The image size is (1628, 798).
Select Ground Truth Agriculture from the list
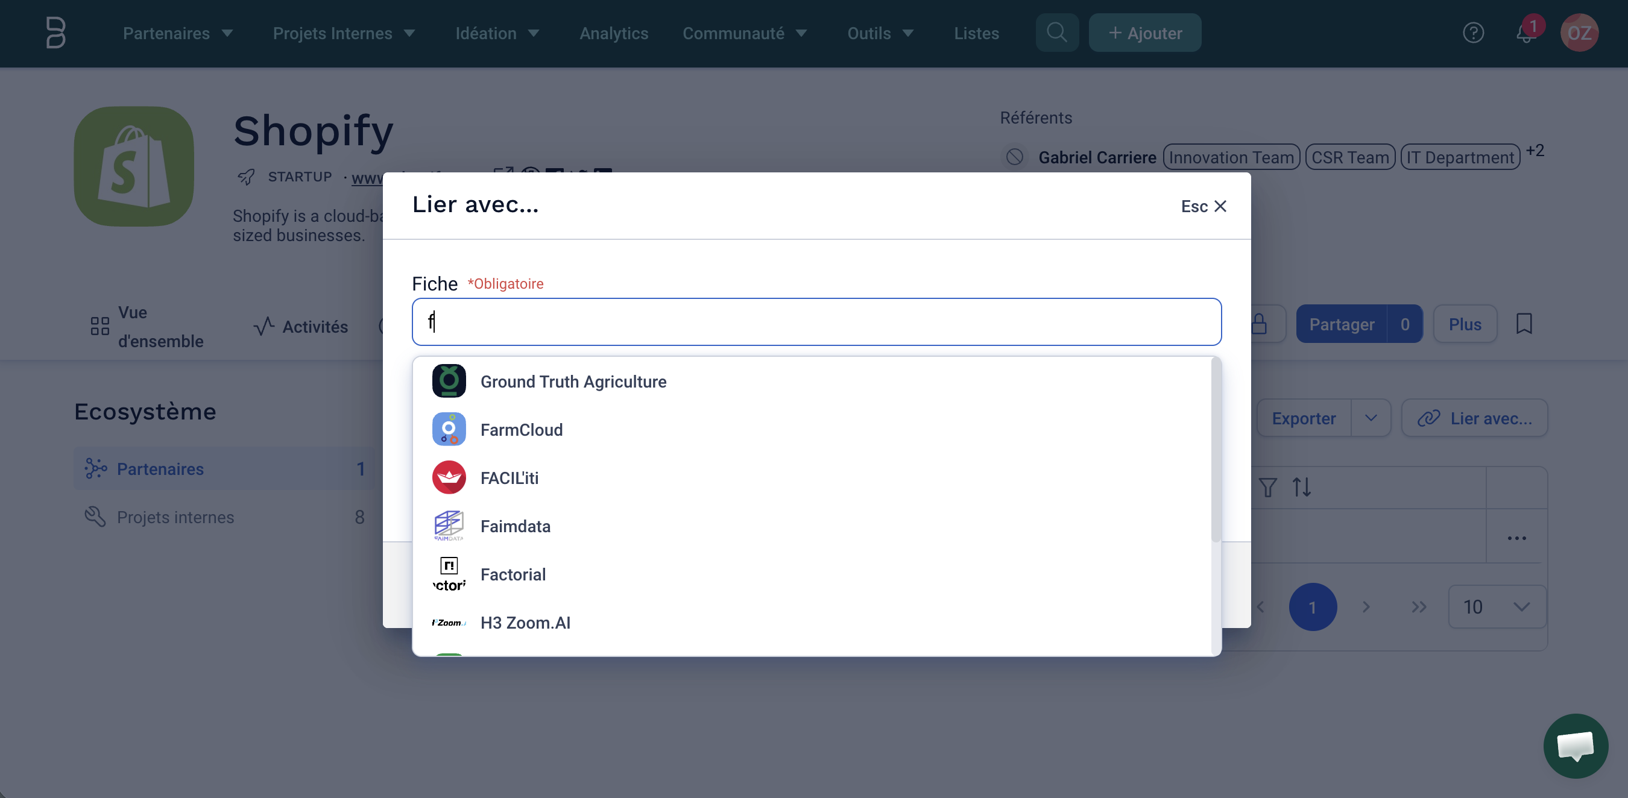pyautogui.click(x=812, y=381)
